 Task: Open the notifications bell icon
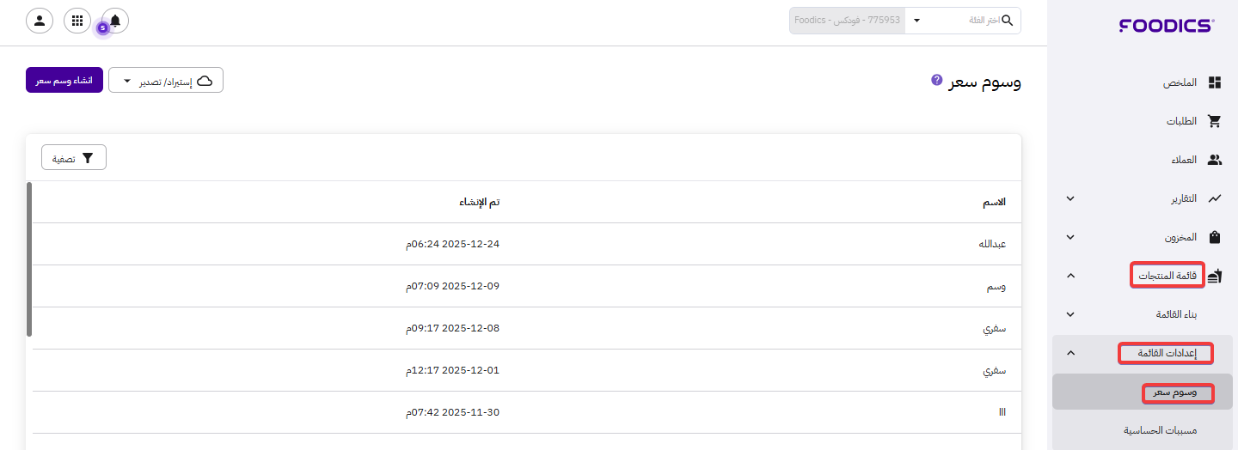115,21
